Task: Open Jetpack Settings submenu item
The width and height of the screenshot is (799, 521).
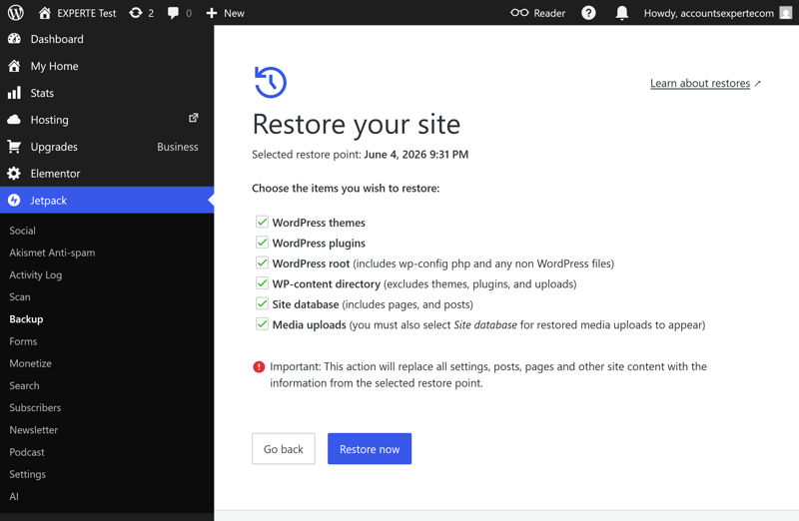Action: [28, 474]
